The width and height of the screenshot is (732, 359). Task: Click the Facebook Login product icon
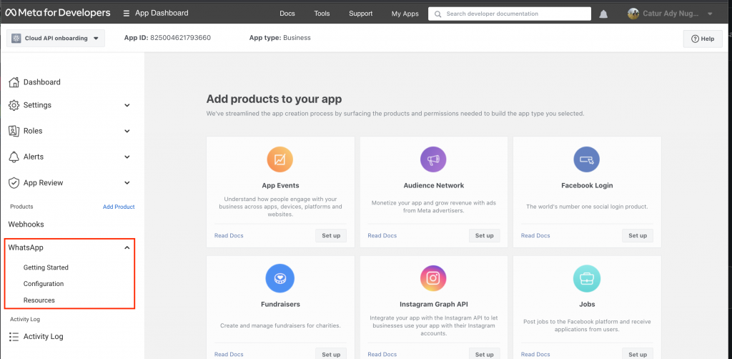[x=587, y=159]
